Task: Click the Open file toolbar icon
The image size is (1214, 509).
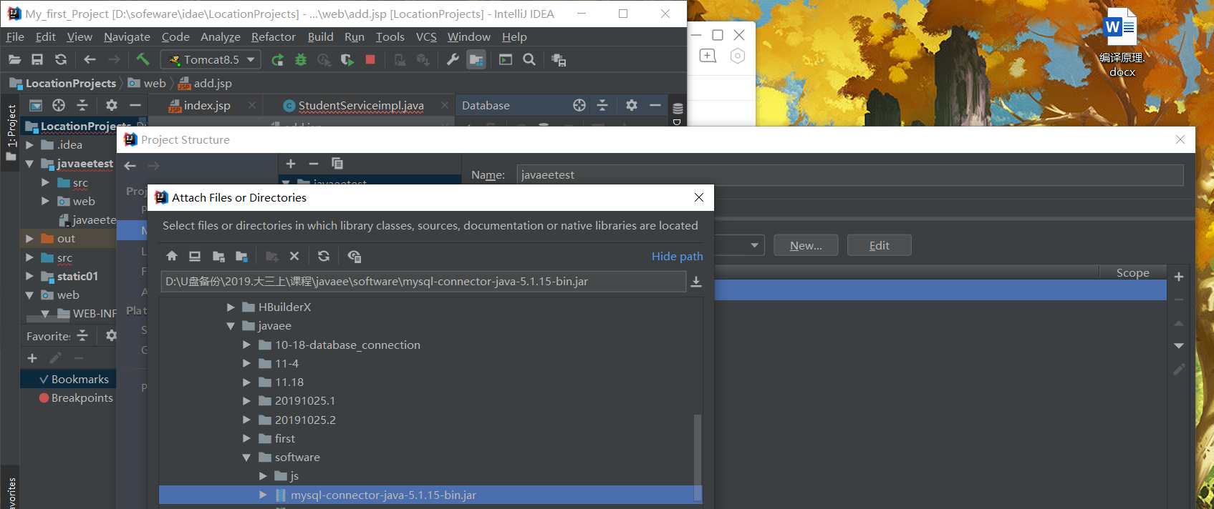Action: tap(14, 60)
